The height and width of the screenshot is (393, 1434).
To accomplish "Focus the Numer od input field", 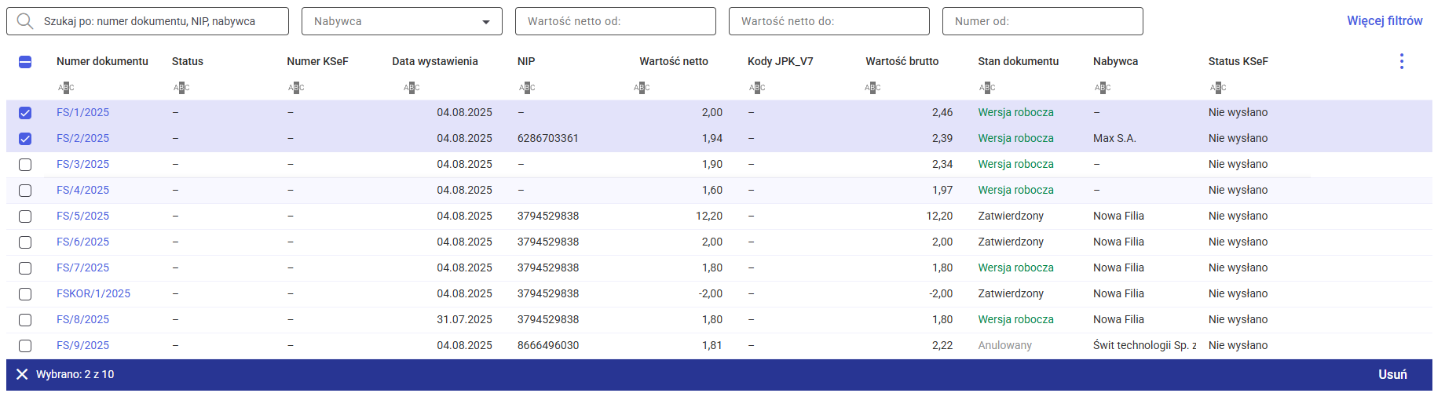I will pos(1042,21).
